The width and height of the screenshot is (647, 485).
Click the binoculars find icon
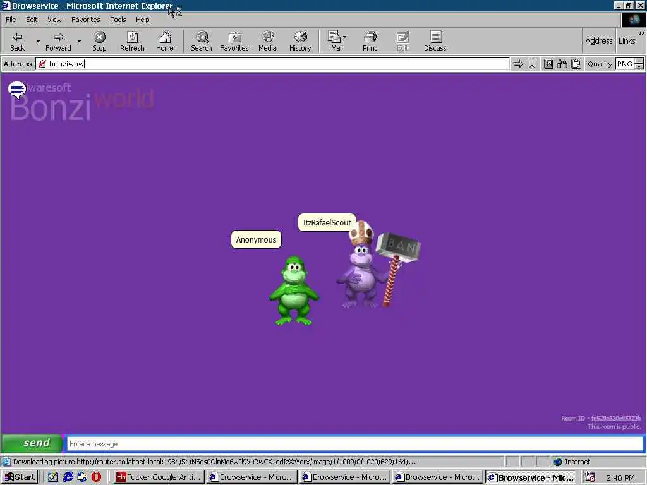click(562, 64)
